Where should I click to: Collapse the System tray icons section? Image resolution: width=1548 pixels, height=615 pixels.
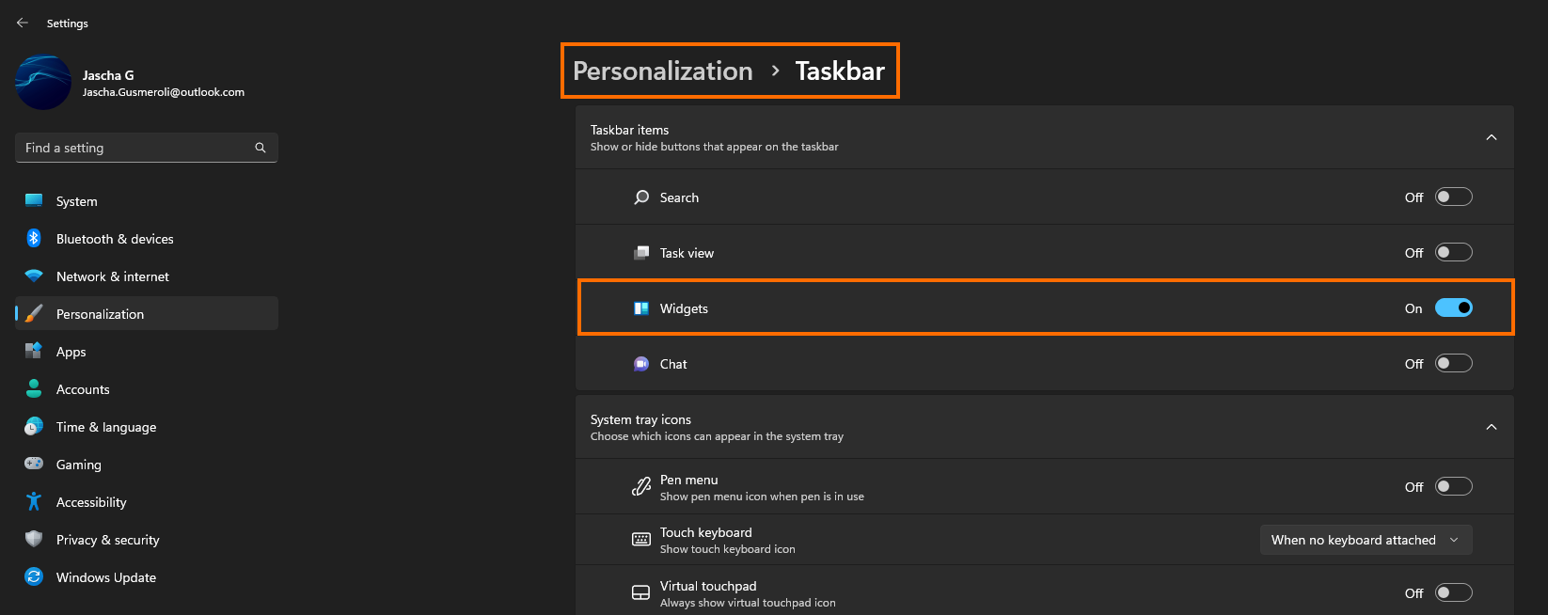[x=1491, y=427]
